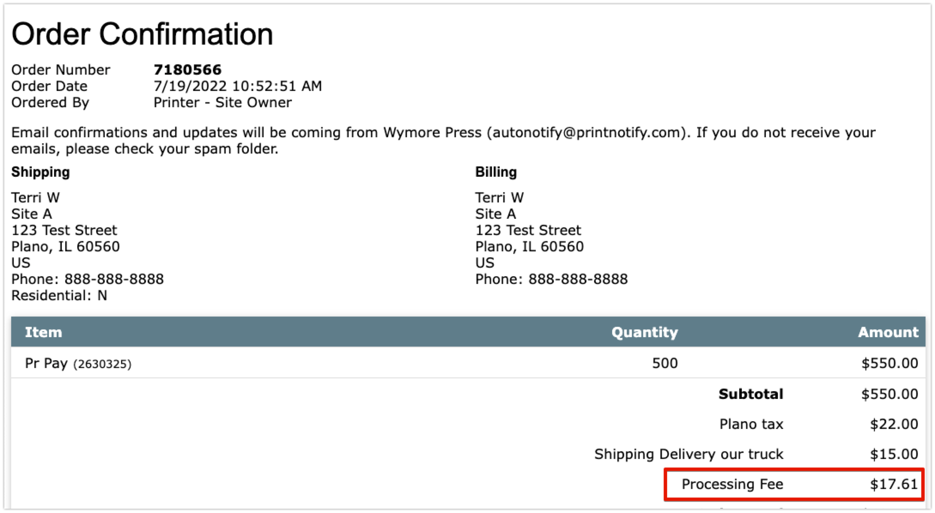Click the Order Date label
Viewport: 935px width, 513px height.
tap(49, 86)
